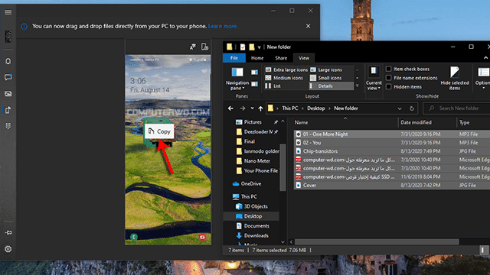490x275 pixels.
Task: Open Messages in Your Phone sidebar
Action: (x=8, y=77)
